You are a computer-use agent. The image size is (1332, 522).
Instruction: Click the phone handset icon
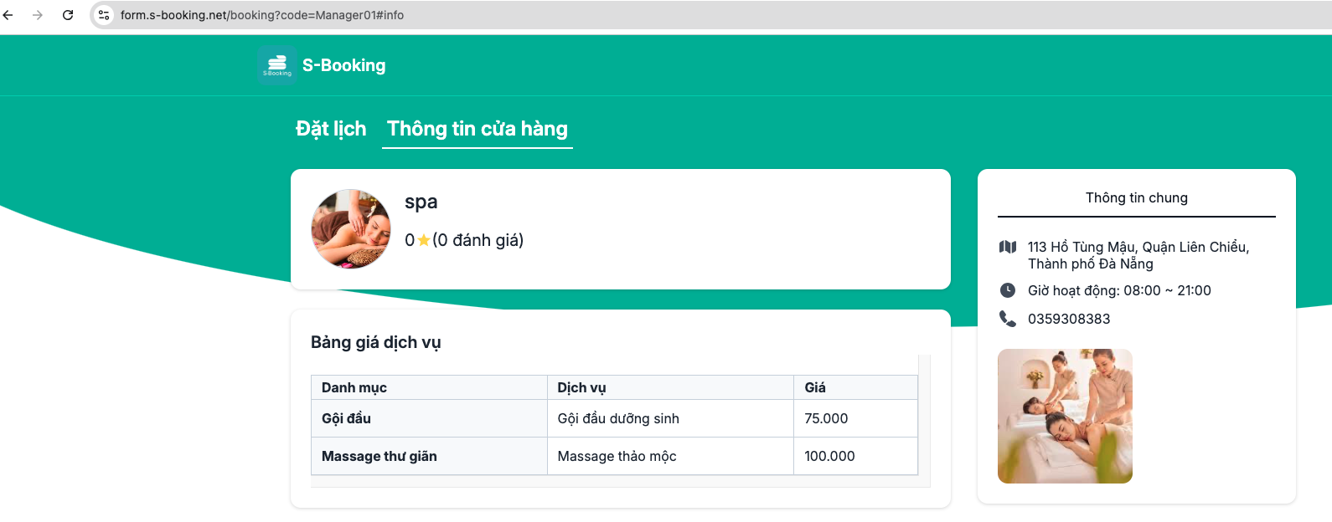(x=1008, y=319)
